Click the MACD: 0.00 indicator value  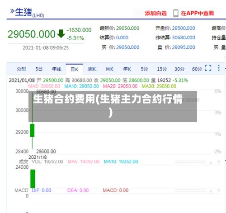[116, 190]
